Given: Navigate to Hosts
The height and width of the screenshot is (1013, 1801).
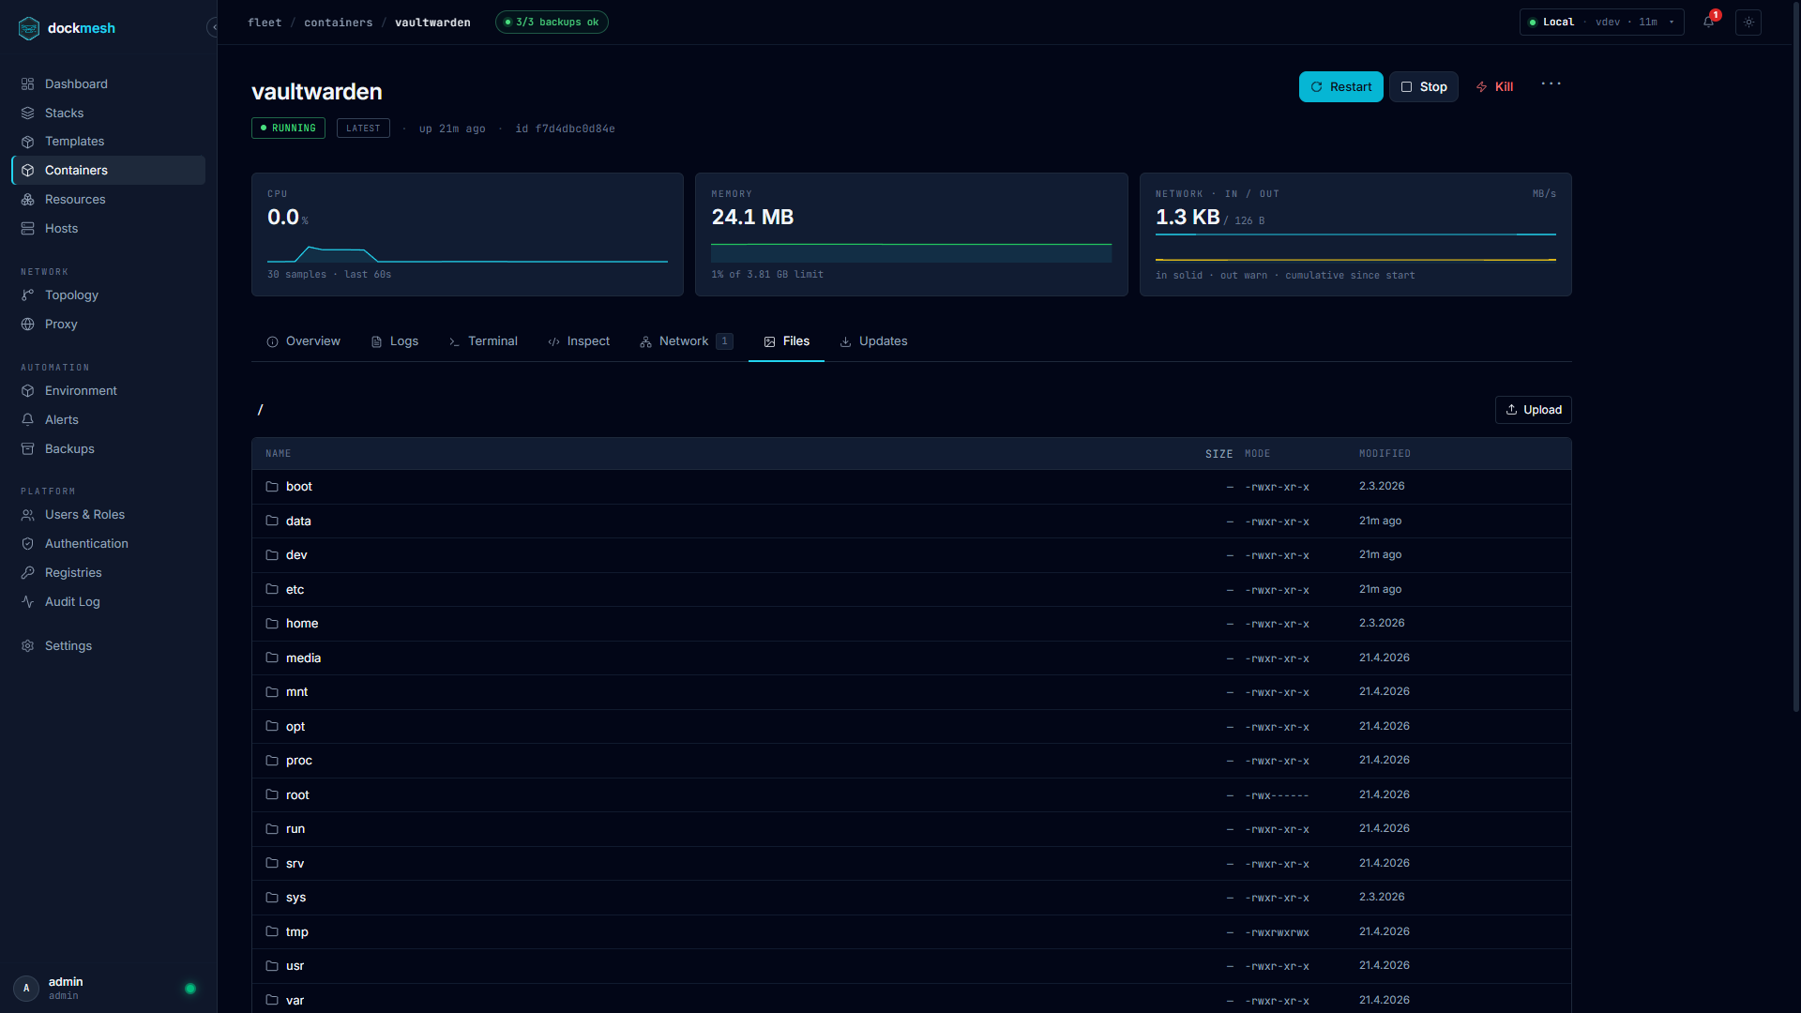Looking at the screenshot, I should coord(108,228).
